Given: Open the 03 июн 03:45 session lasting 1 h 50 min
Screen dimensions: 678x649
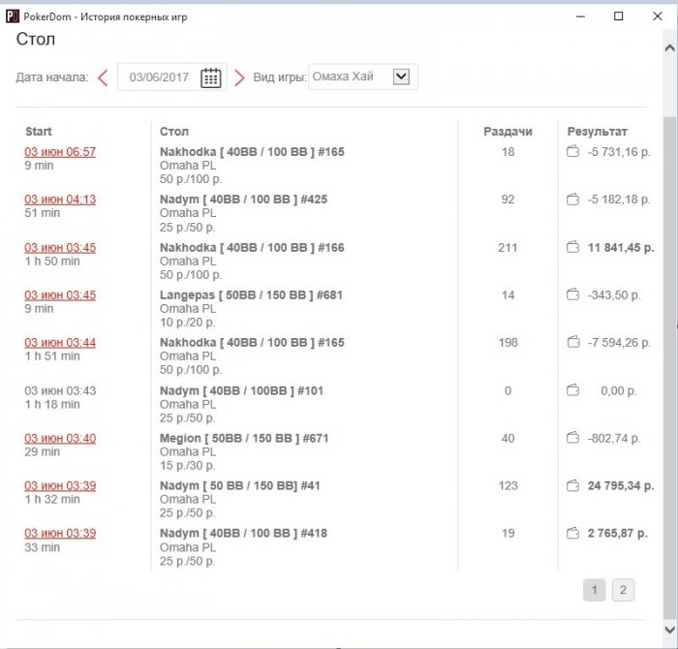Looking at the screenshot, I should (60, 248).
